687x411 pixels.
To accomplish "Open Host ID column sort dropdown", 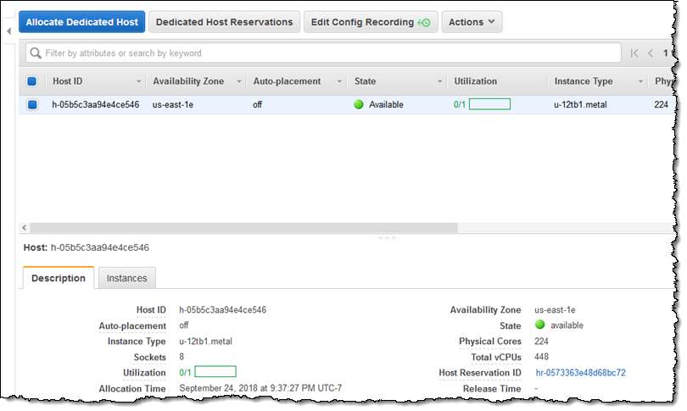I will point(139,81).
